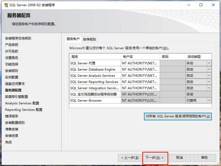
Task: Click the 帐户名 column header
Action: (140, 57)
